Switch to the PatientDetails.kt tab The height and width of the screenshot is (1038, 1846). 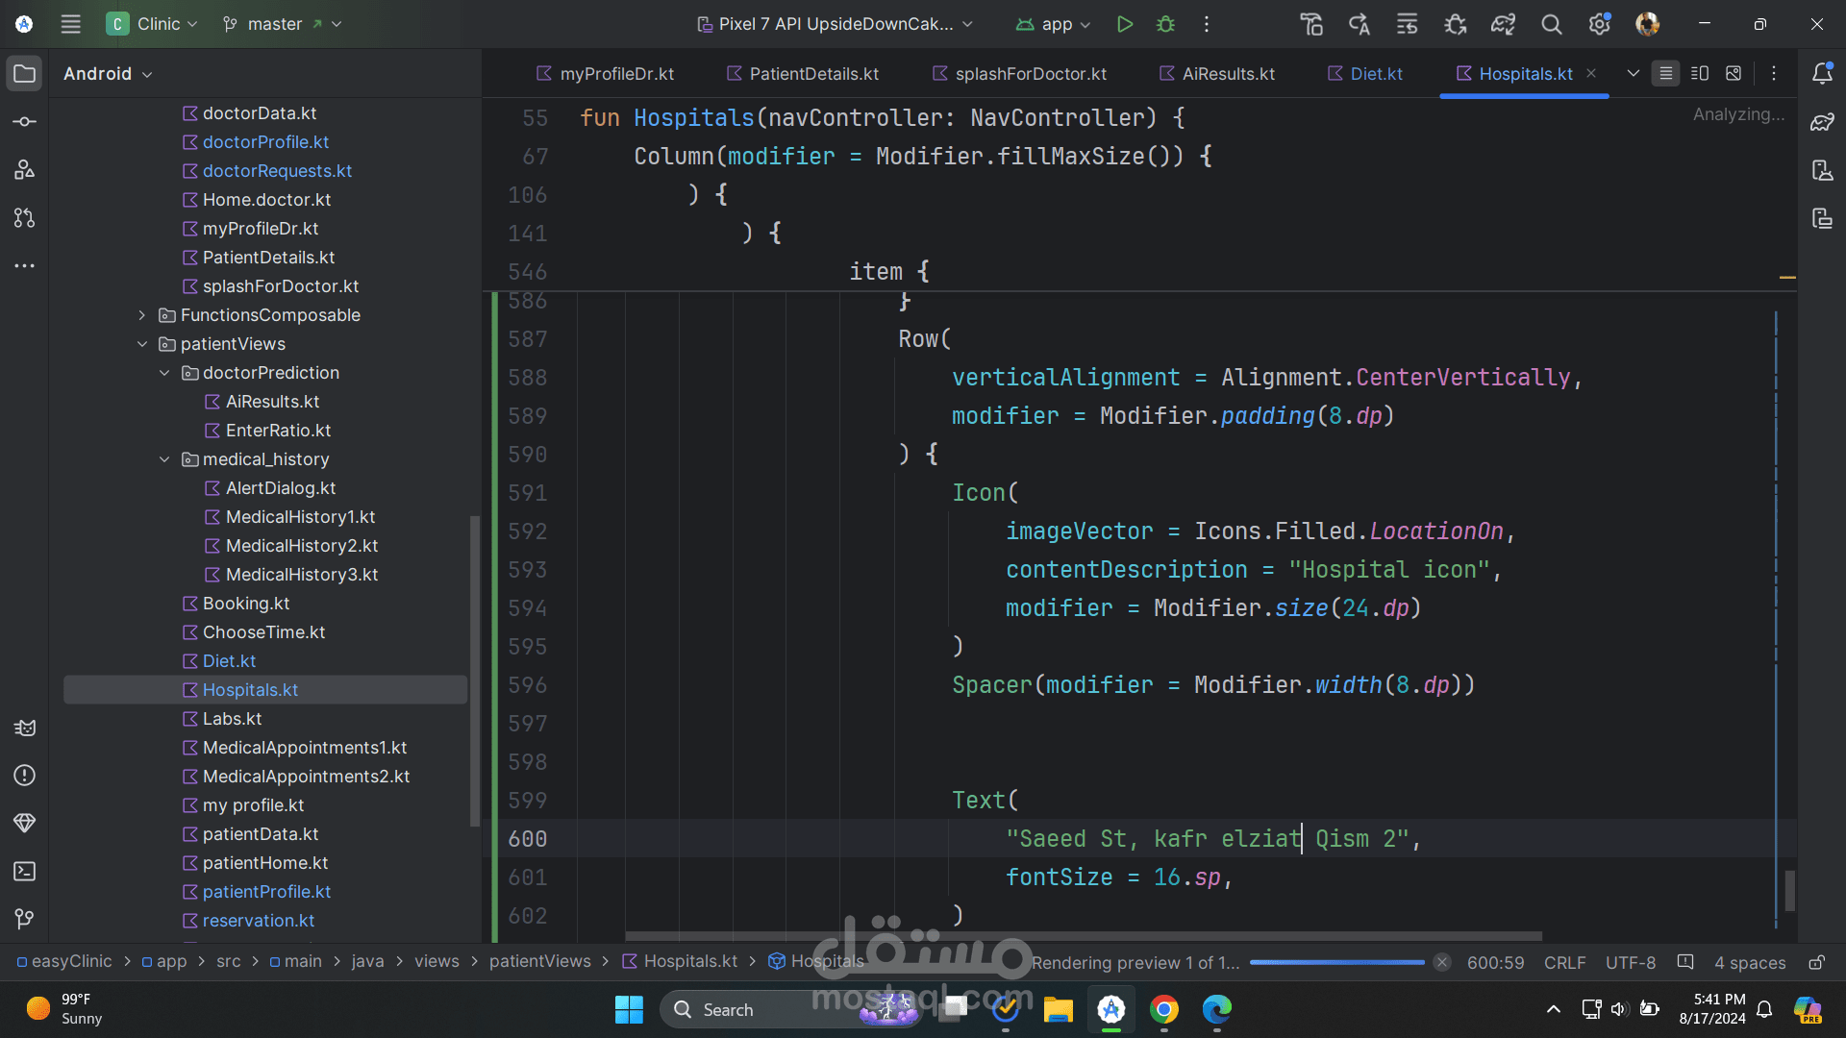click(x=812, y=74)
